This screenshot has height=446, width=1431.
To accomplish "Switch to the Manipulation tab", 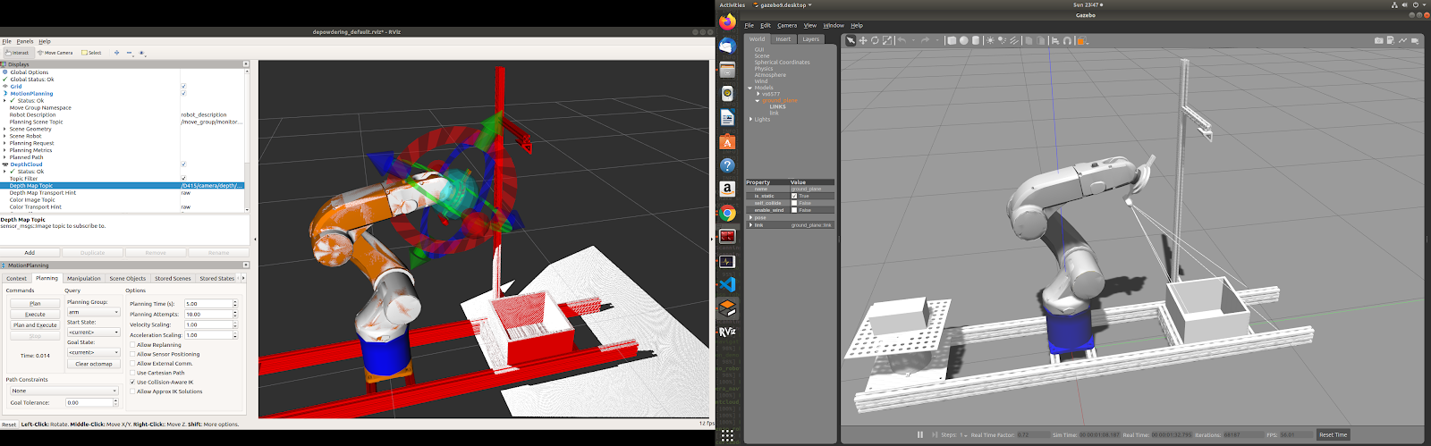I will click(x=84, y=278).
